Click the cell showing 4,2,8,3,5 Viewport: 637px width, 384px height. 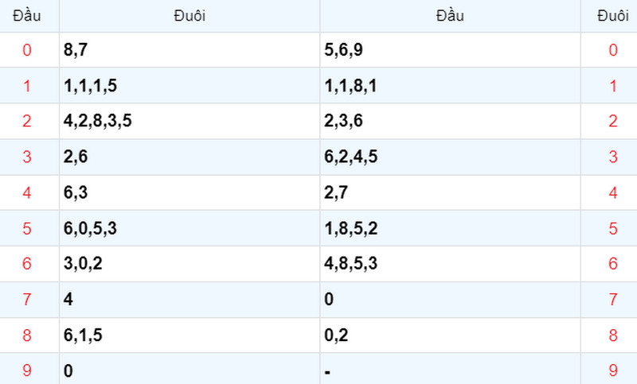[x=190, y=121]
